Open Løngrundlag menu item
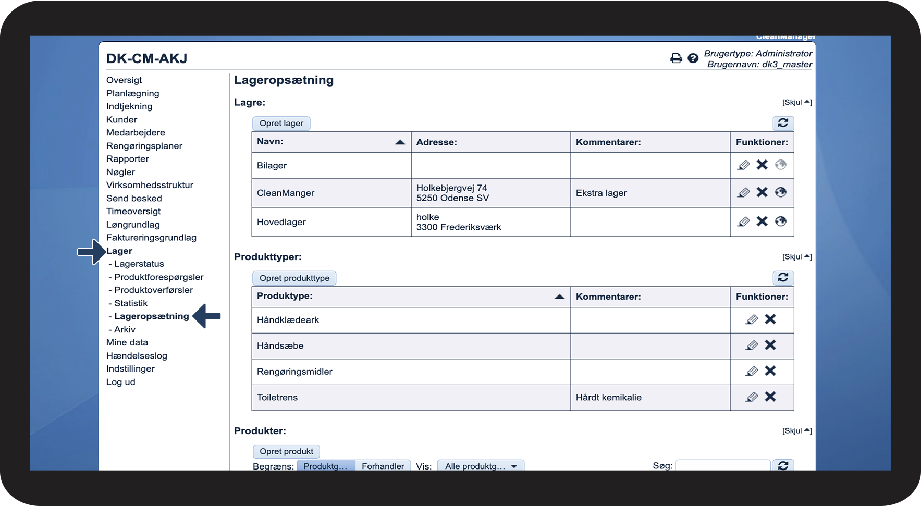The height and width of the screenshot is (506, 921). pos(133,225)
